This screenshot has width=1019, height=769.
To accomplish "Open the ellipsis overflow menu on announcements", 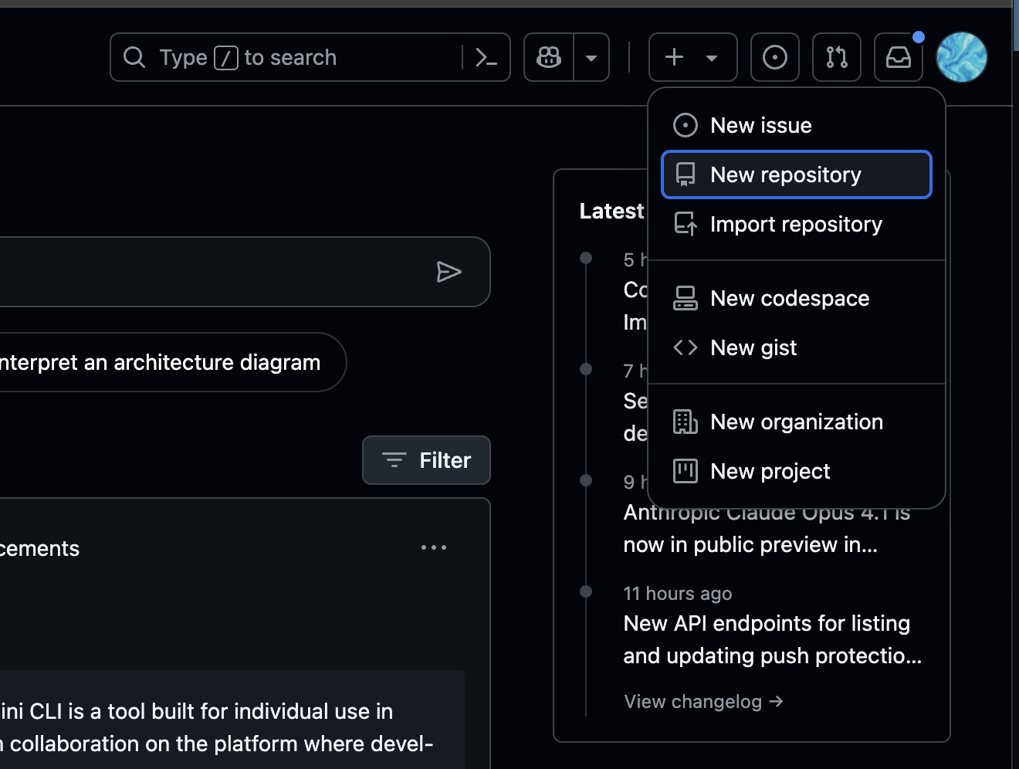I will [x=434, y=547].
